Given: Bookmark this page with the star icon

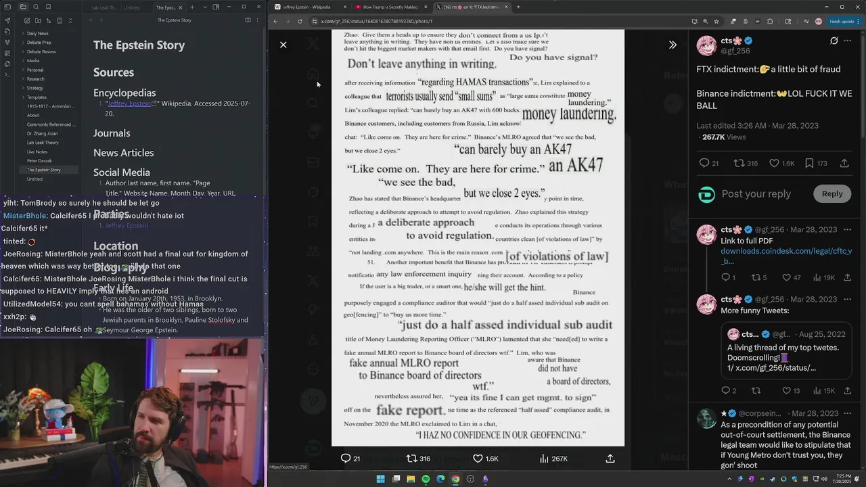Looking at the screenshot, I should coord(716,21).
